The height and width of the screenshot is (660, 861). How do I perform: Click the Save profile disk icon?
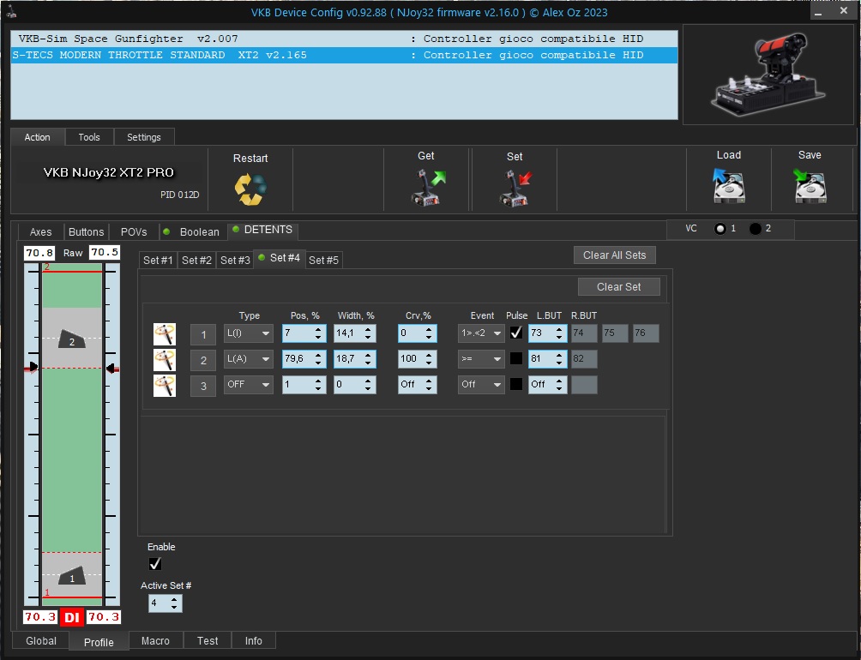pos(809,186)
